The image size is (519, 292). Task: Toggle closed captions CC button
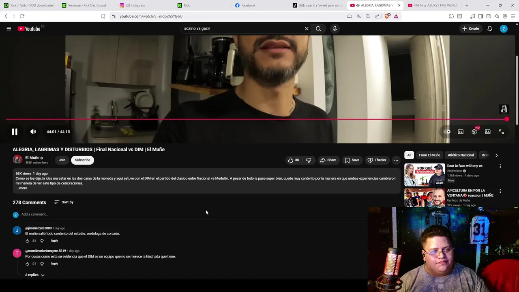click(x=461, y=132)
